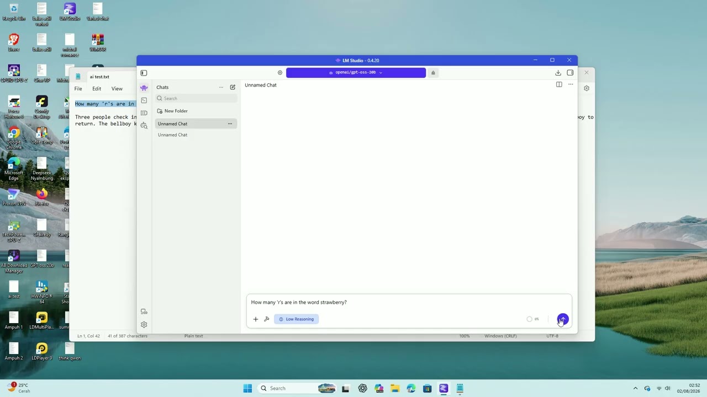Open the My Models view in the sidebar

(x=144, y=113)
